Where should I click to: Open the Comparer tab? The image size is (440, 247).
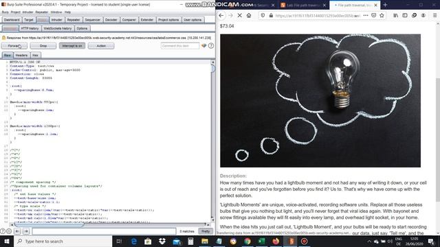129,20
